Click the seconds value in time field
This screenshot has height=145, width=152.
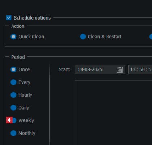(x=150, y=69)
